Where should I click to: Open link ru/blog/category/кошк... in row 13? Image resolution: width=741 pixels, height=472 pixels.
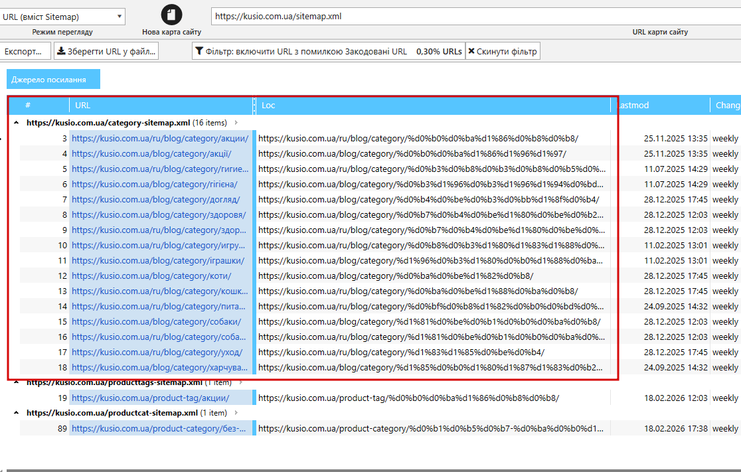(x=160, y=291)
